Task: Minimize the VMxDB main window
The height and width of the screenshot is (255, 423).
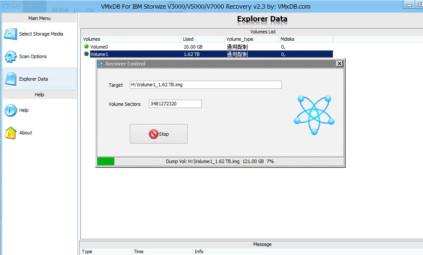Action: tap(409, 5)
